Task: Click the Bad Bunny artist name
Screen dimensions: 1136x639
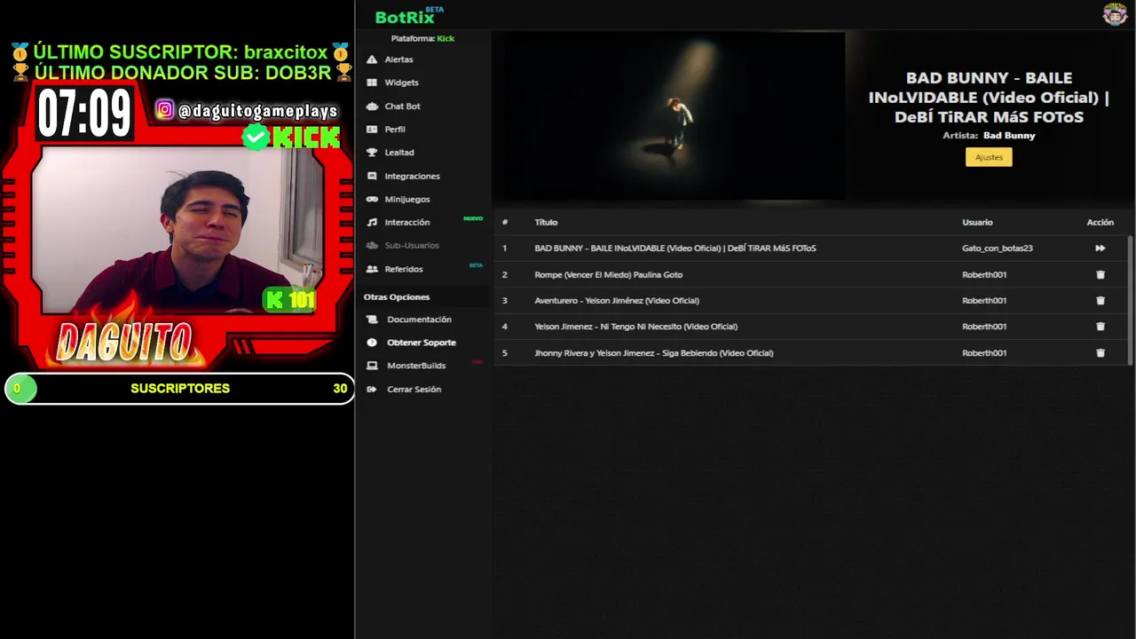Action: click(1009, 136)
